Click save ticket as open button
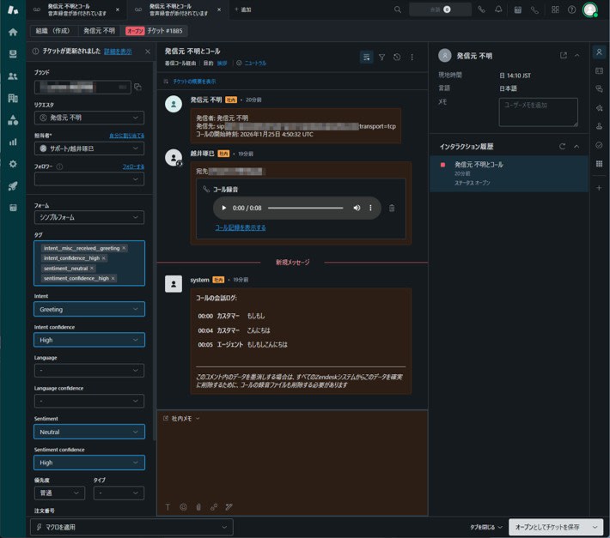The height and width of the screenshot is (538, 610). tap(546, 527)
